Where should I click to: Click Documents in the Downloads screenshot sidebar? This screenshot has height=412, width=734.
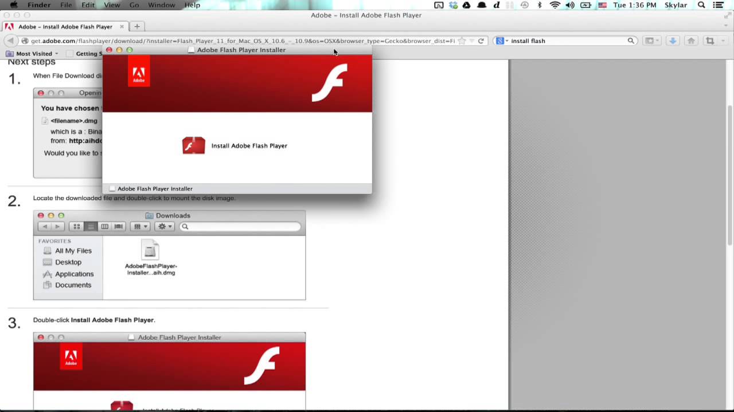click(x=68, y=285)
